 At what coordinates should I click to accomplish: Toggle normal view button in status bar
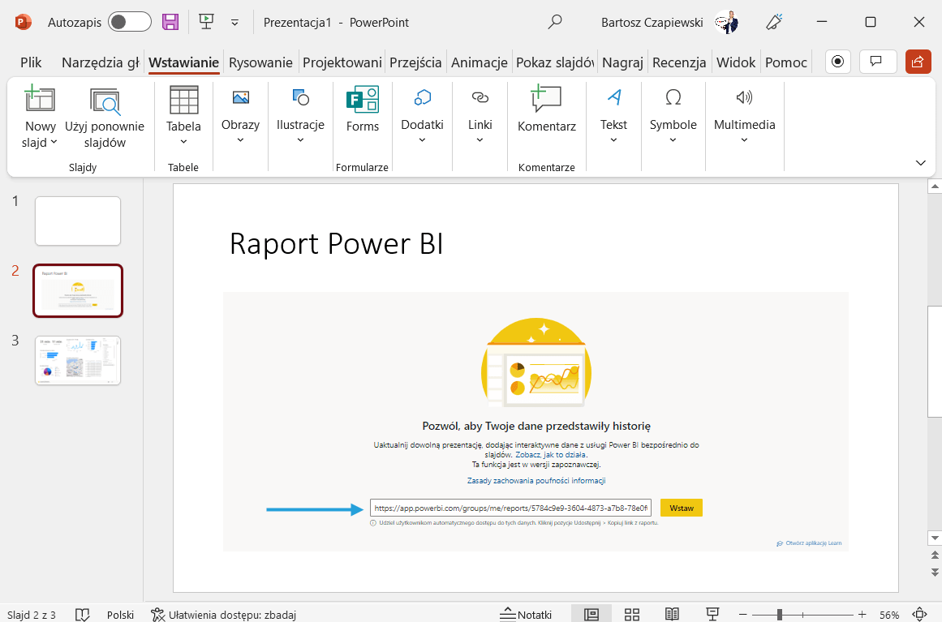591,614
